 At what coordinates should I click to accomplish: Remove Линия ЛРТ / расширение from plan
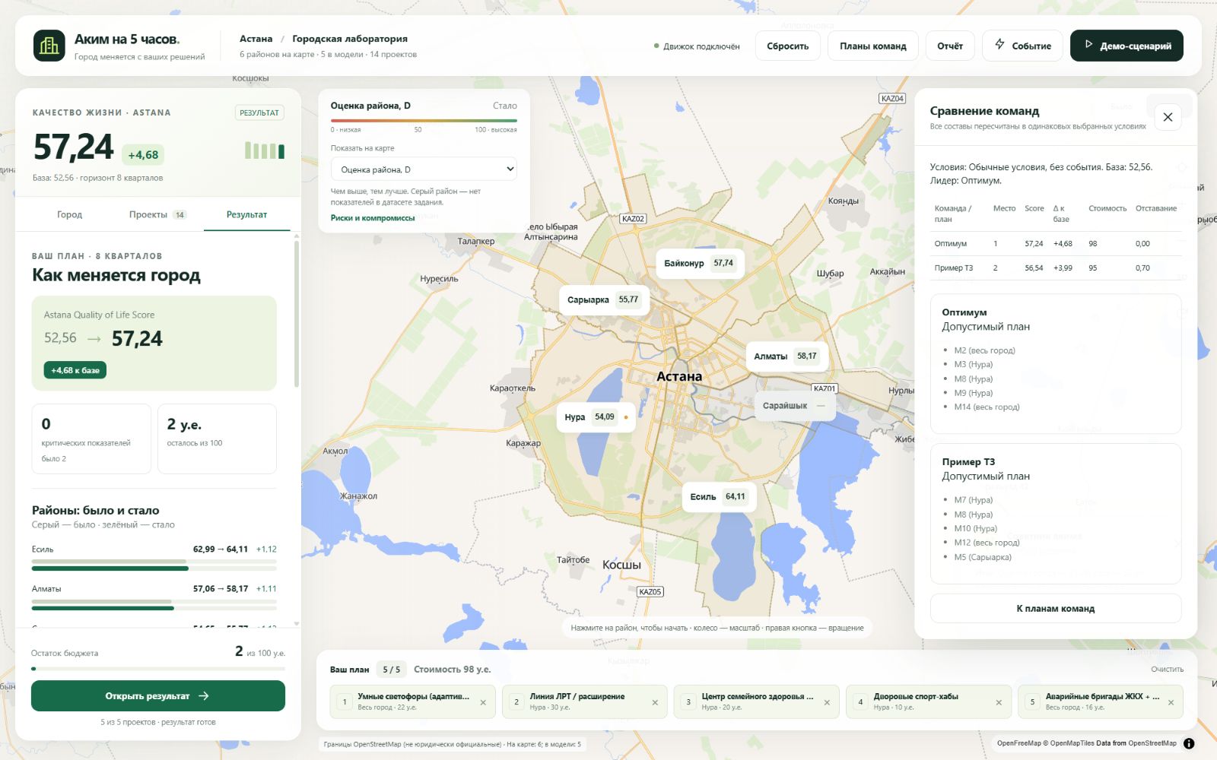(x=655, y=702)
